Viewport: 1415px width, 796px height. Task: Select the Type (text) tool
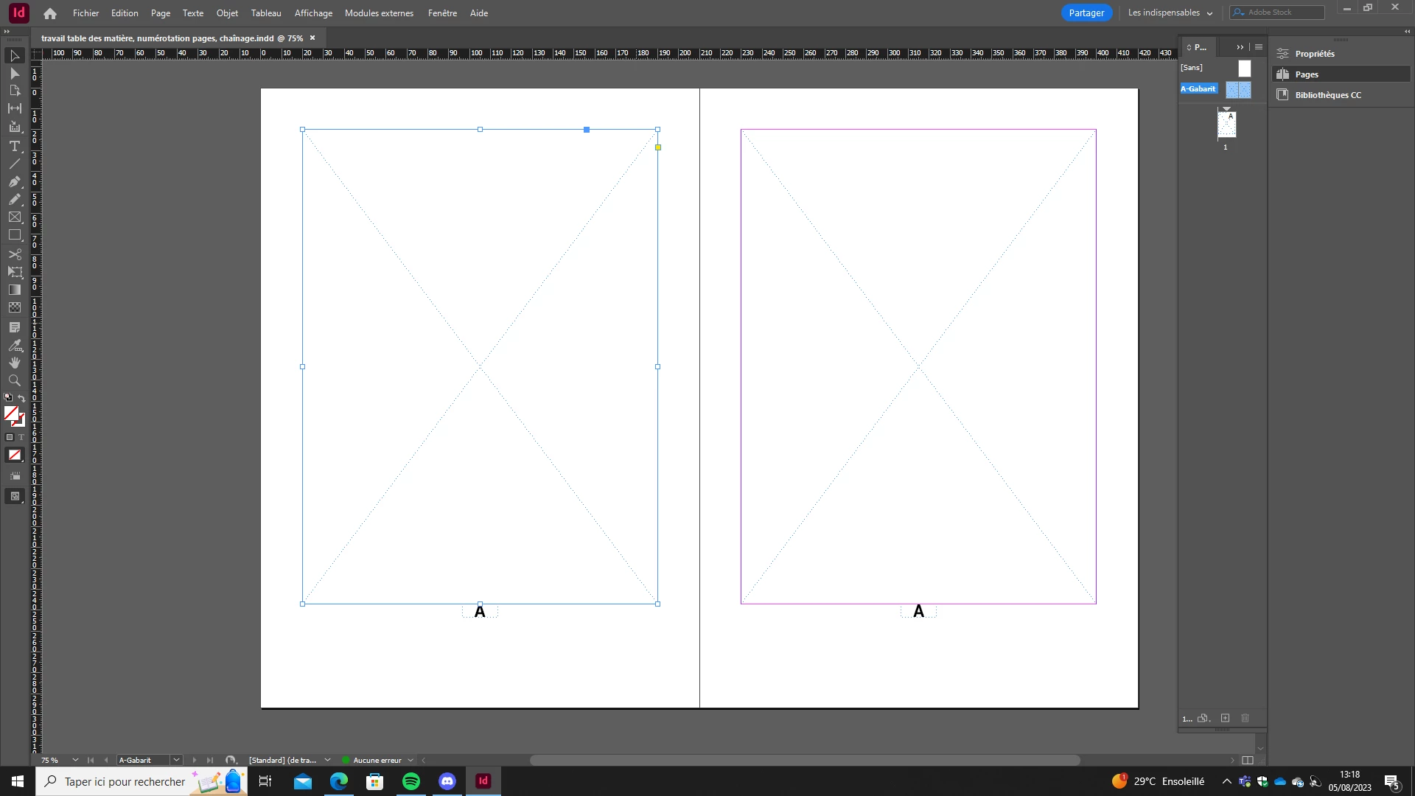pyautogui.click(x=15, y=146)
